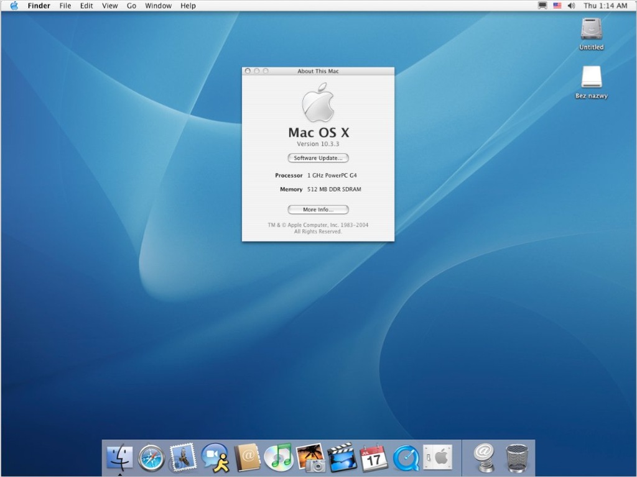The image size is (637, 477).
Task: Click the @ spring website link icon
Action: coord(484,458)
